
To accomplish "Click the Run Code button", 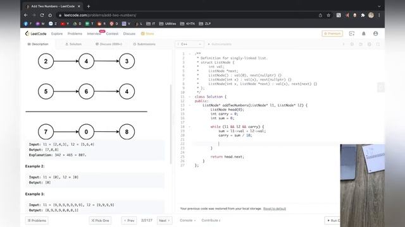I will 332,221.
